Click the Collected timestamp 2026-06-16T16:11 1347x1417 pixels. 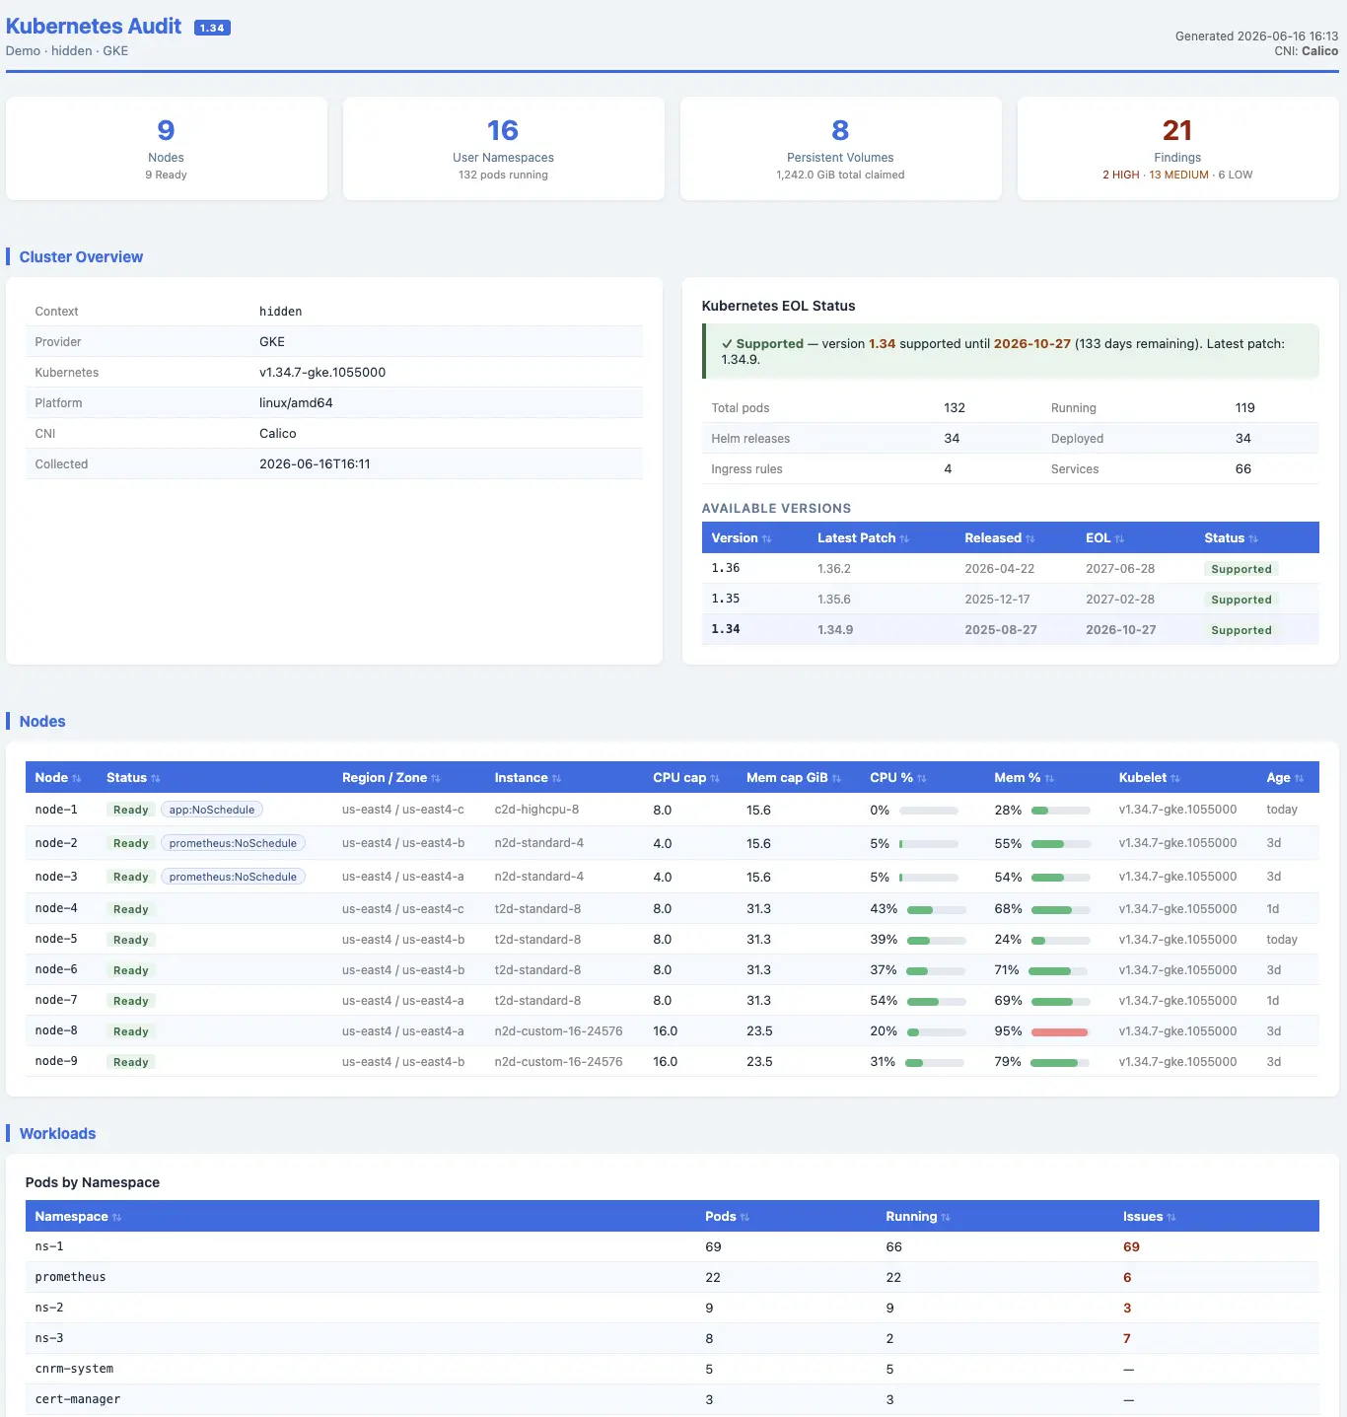[x=315, y=464]
